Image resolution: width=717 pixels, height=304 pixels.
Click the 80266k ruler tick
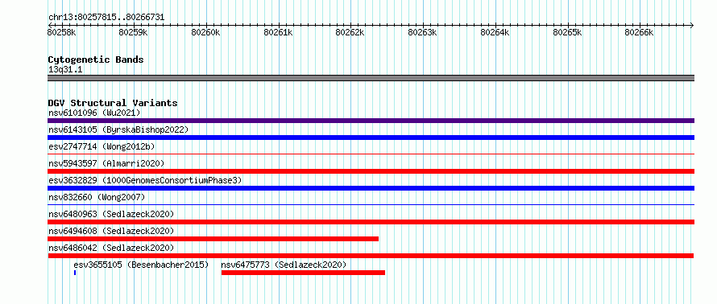640,32
